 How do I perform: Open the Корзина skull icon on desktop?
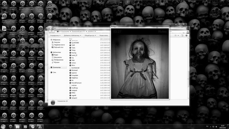coord(4,5)
